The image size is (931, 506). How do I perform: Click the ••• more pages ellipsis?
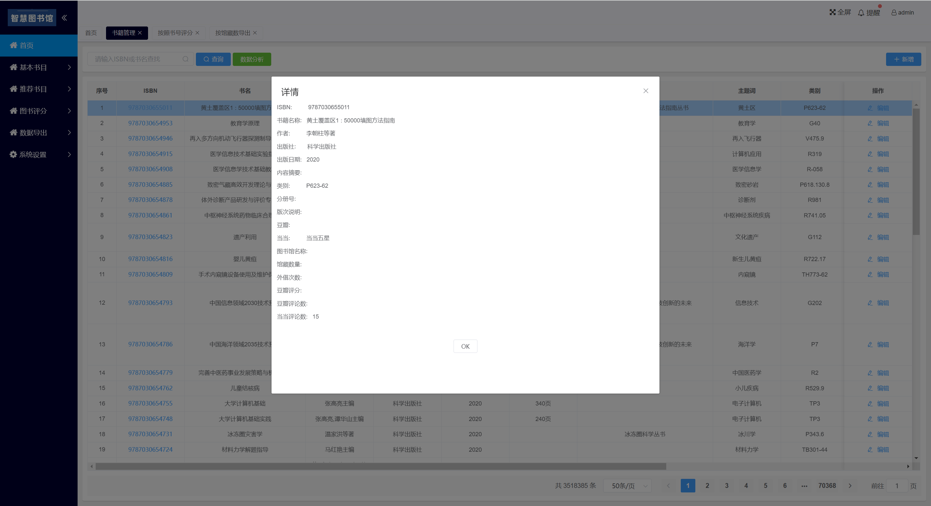click(x=804, y=486)
